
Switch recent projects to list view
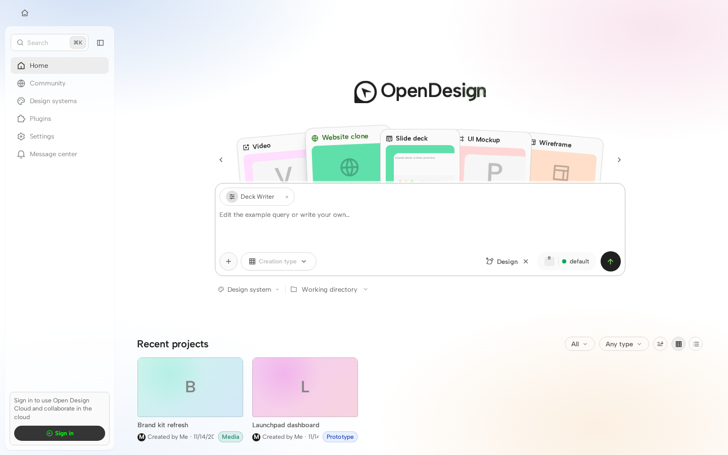pyautogui.click(x=696, y=344)
